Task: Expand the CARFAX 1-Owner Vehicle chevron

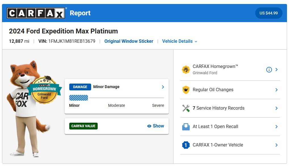Action: pos(277,145)
